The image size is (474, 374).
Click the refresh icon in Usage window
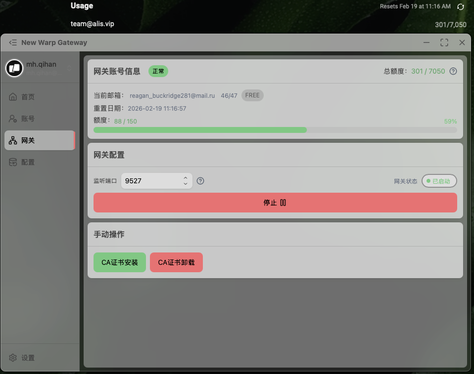coord(461,6)
